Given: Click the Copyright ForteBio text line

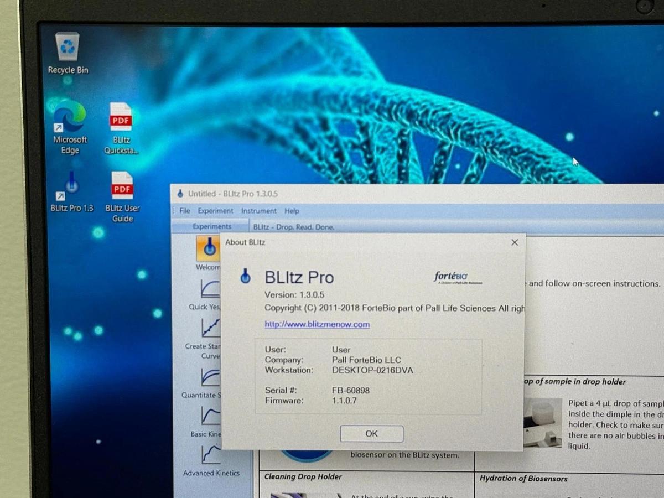Looking at the screenshot, I should click(395, 308).
